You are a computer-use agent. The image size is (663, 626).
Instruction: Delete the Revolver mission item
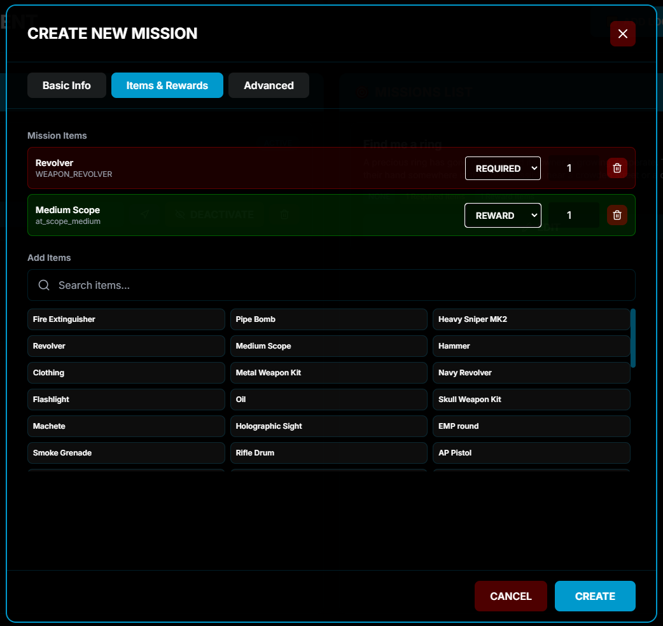coord(617,168)
